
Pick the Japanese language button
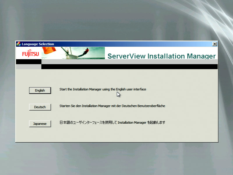40,124
